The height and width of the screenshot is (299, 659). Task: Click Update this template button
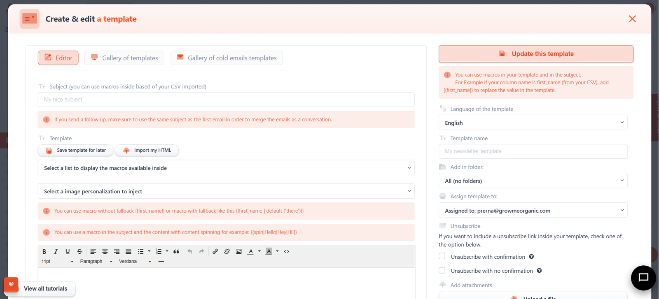536,54
